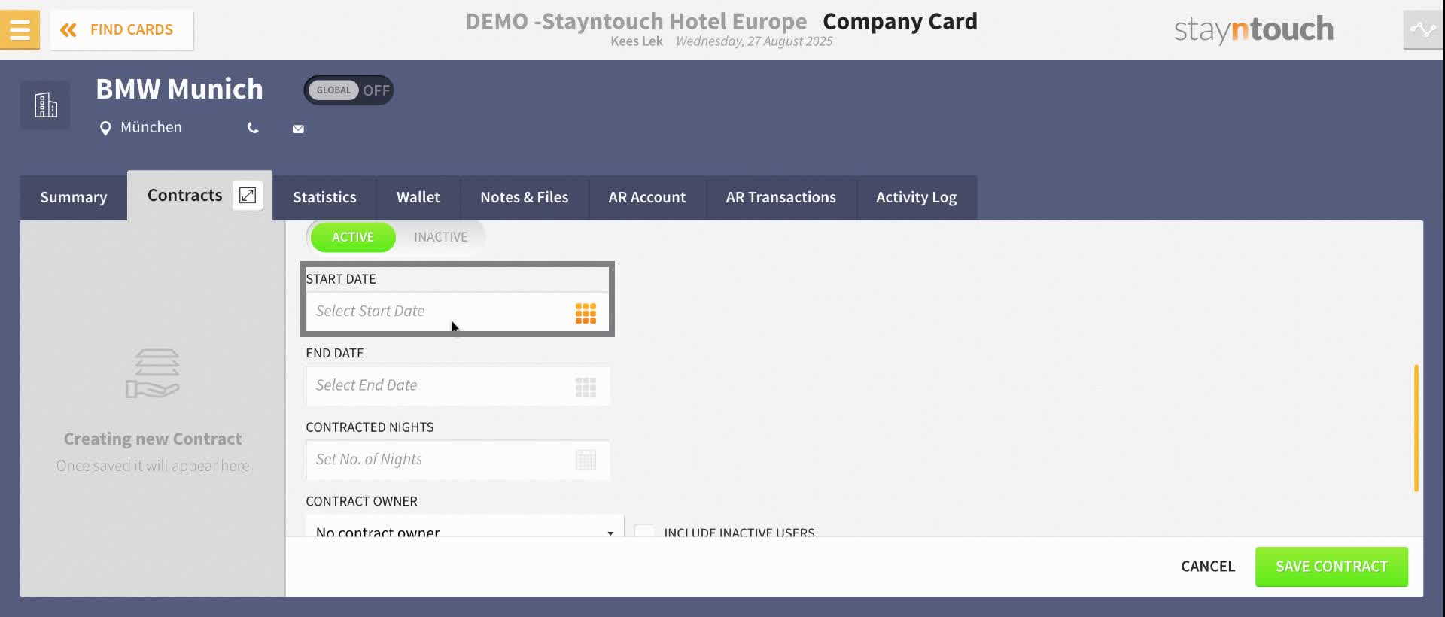The image size is (1445, 617).
Task: Click the Select End Date field
Action: (458, 386)
